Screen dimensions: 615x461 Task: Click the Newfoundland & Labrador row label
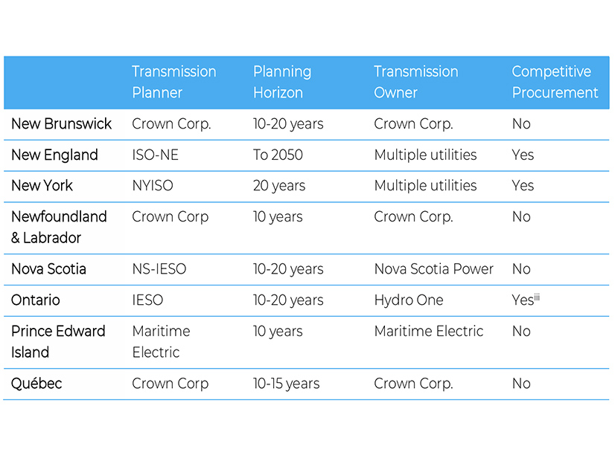click(x=59, y=227)
